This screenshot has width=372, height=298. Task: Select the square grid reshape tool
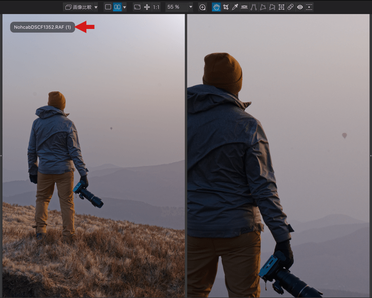281,7
